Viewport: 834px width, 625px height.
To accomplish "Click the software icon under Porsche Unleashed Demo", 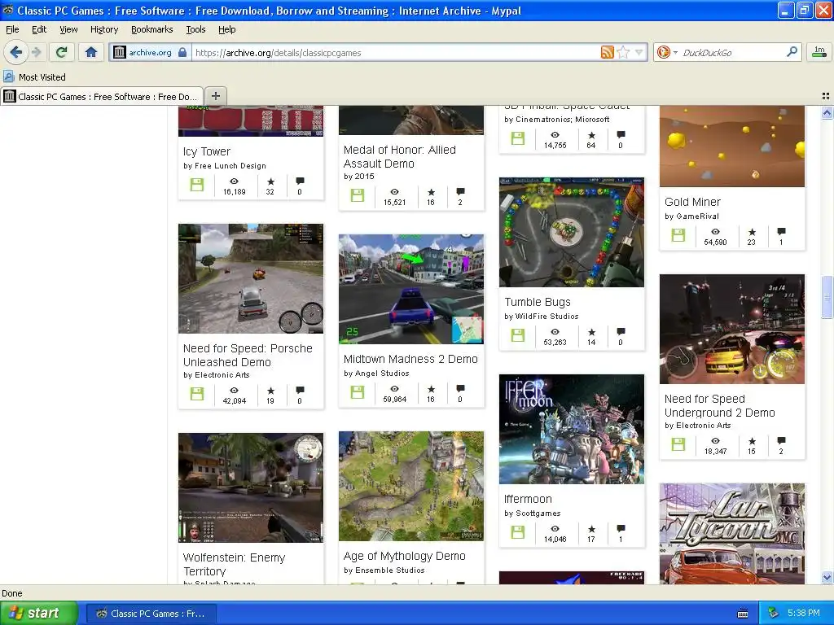I will (197, 394).
